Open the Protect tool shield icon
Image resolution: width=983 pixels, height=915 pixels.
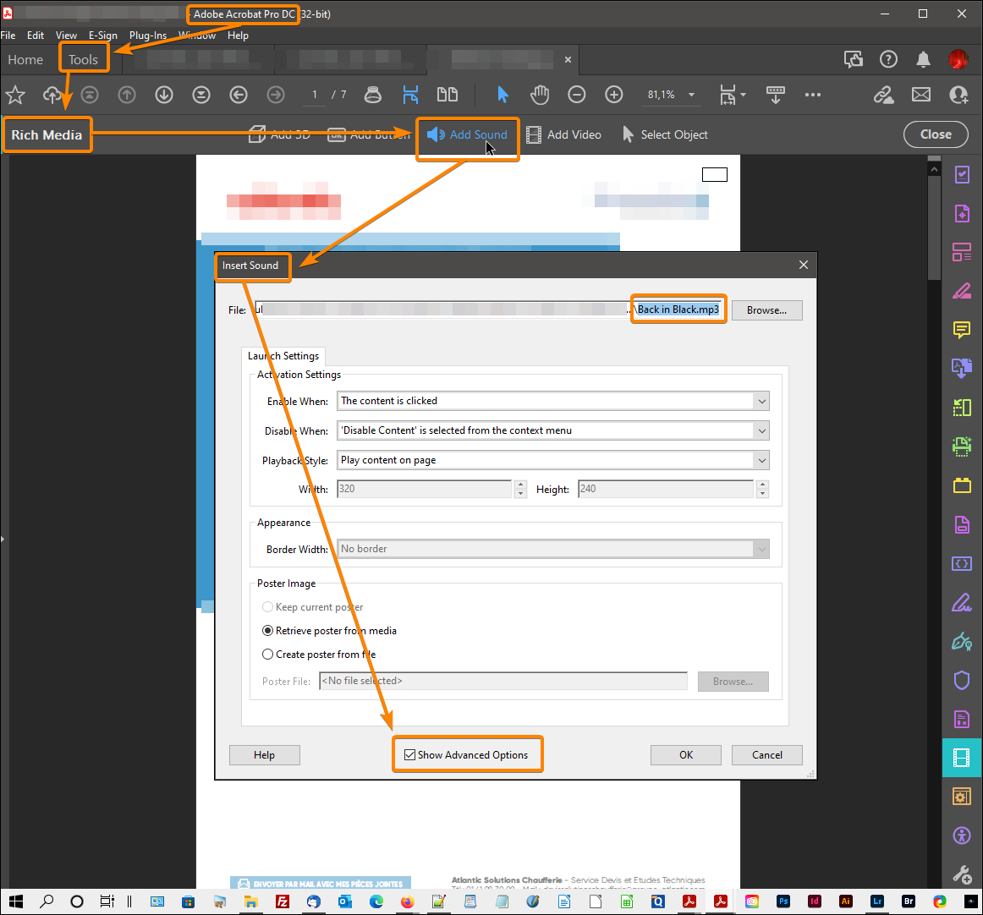962,680
